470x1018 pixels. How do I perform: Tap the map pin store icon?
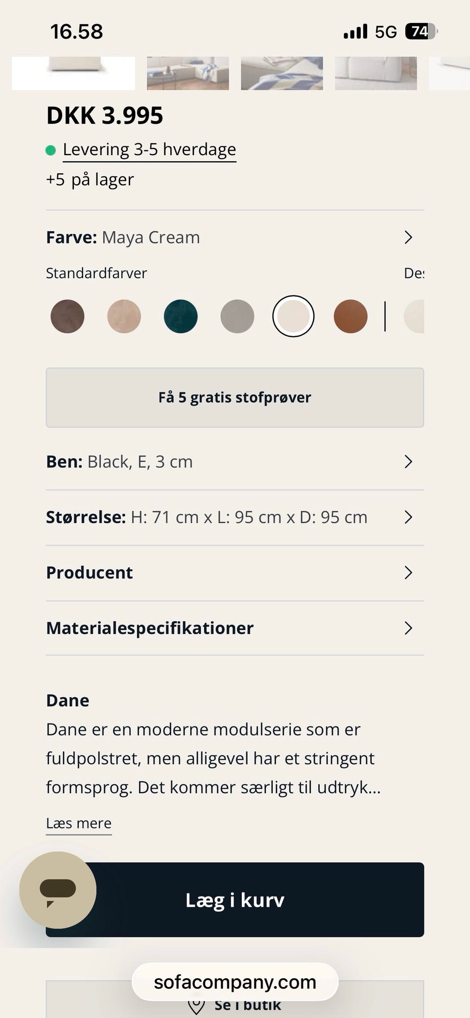196,1005
